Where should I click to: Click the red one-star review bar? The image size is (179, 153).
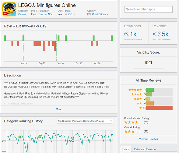(x=160, y=108)
